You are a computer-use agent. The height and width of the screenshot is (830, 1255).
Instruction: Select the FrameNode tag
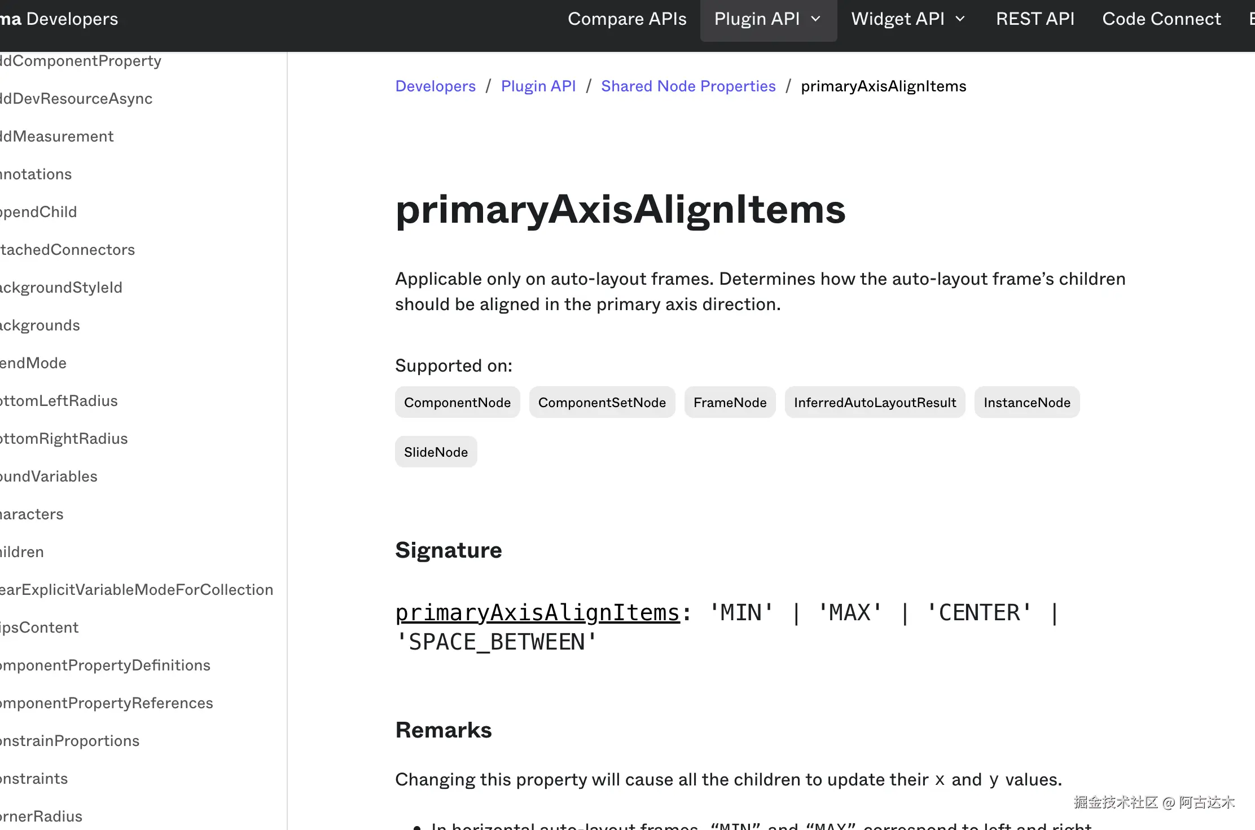730,403
